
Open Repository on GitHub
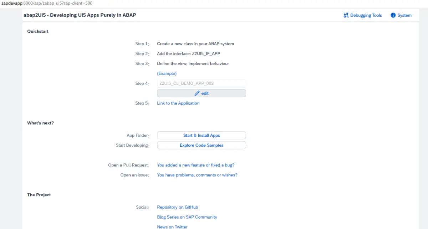[177, 207]
